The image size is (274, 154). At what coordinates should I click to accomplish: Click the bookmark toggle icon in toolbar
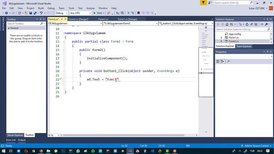coord(138,13)
